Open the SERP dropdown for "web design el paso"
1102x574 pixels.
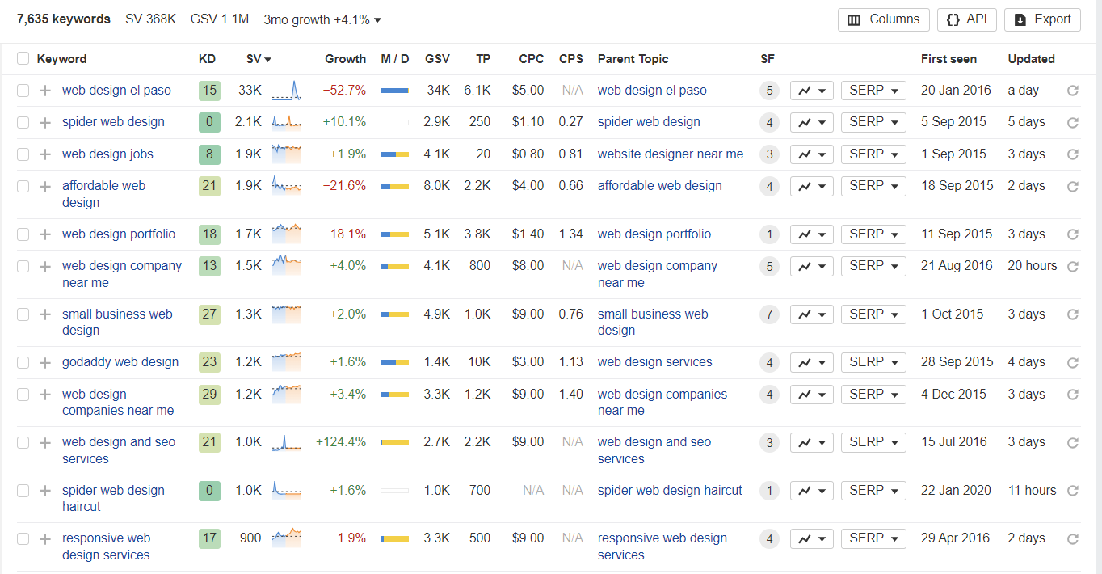pyautogui.click(x=873, y=90)
